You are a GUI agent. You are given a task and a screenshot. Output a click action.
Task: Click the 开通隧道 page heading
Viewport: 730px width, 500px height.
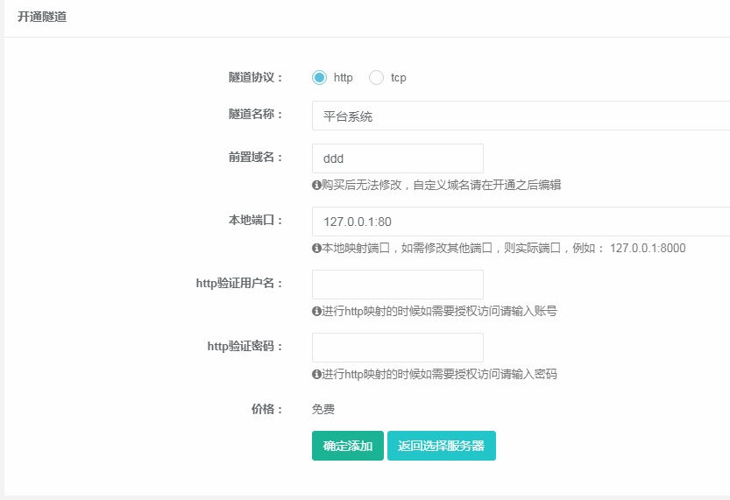pyautogui.click(x=42, y=17)
